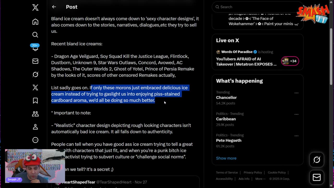Screen dimensions: 334x188
Task: Open options for Caribbean trending item
Action: pyautogui.click(x=296, y=114)
